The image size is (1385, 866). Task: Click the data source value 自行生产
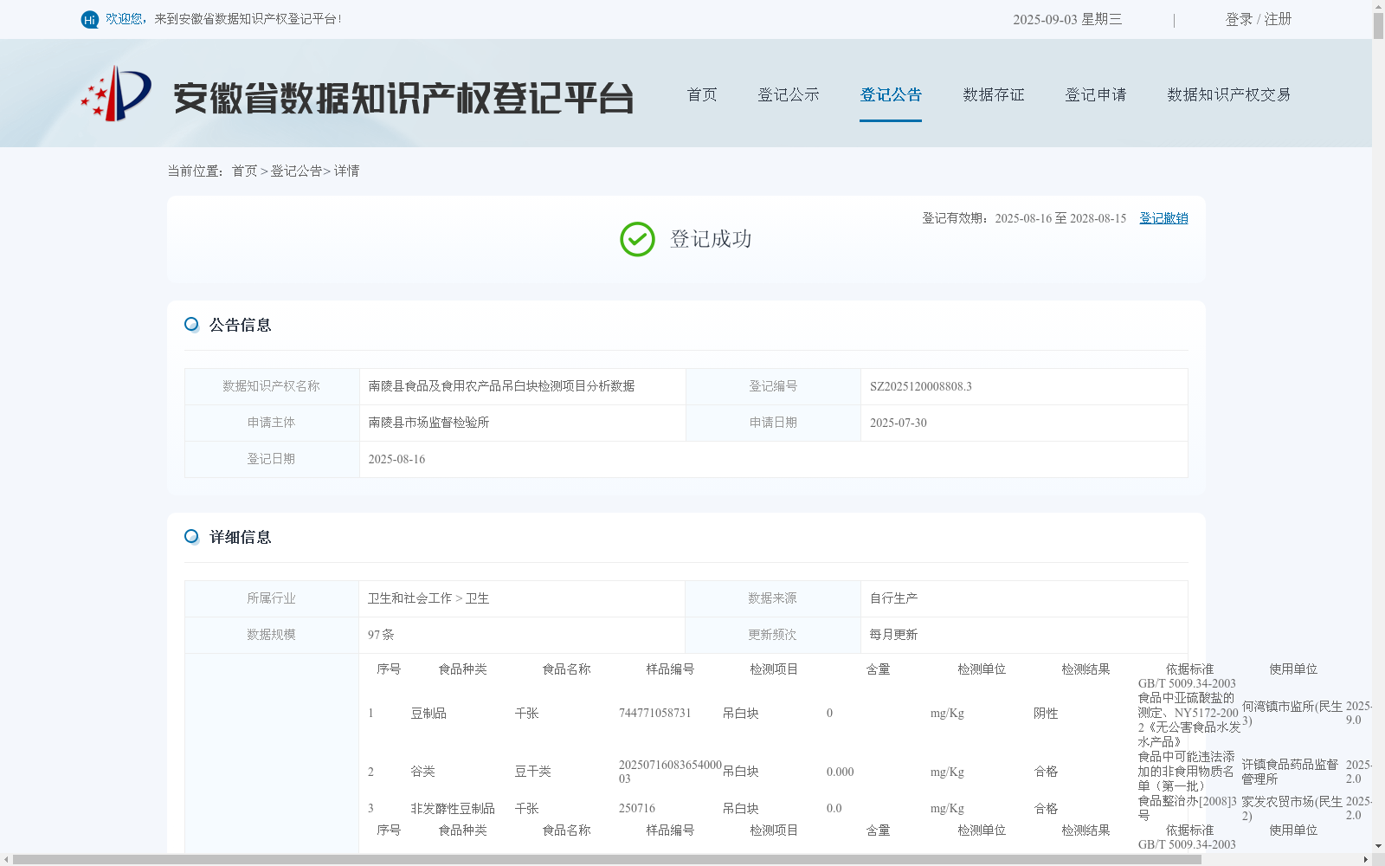tap(893, 598)
